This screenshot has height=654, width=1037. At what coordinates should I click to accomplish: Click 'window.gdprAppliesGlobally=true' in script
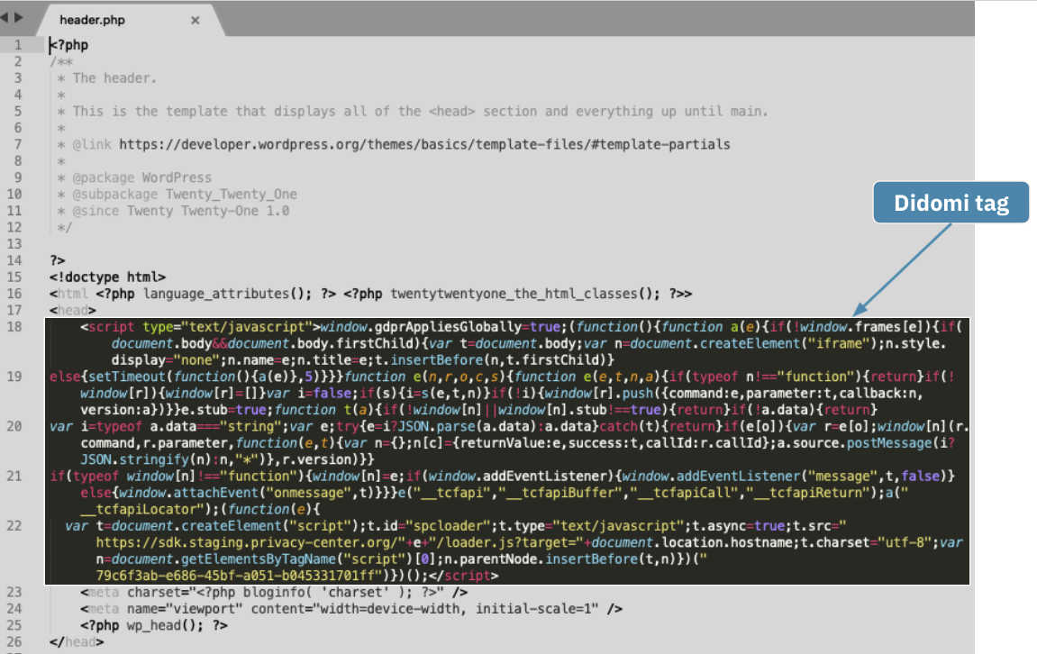coord(441,327)
